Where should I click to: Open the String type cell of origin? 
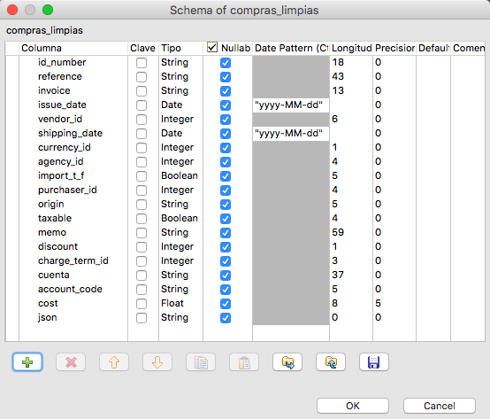180,204
